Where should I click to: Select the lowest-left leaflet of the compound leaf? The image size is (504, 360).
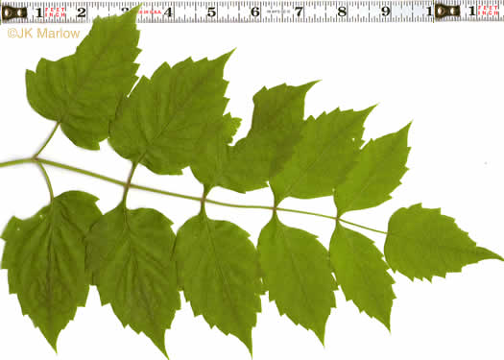tap(48, 267)
